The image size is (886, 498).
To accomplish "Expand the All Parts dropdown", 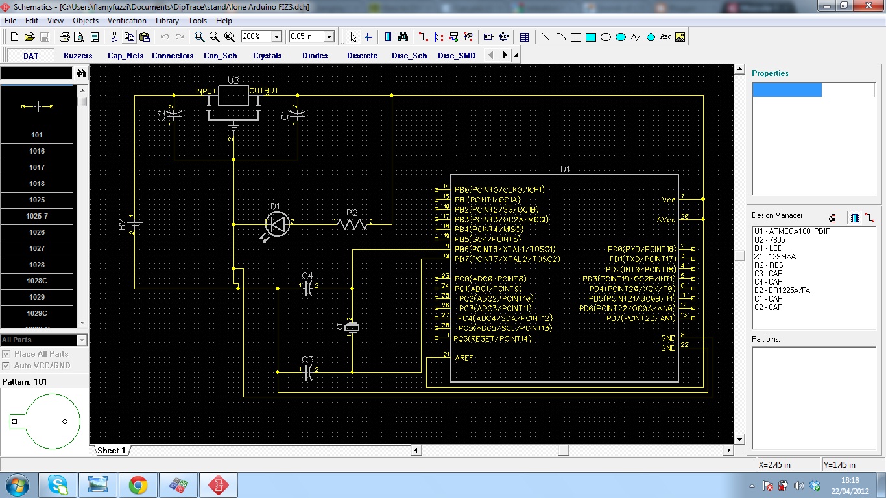I will tap(82, 340).
